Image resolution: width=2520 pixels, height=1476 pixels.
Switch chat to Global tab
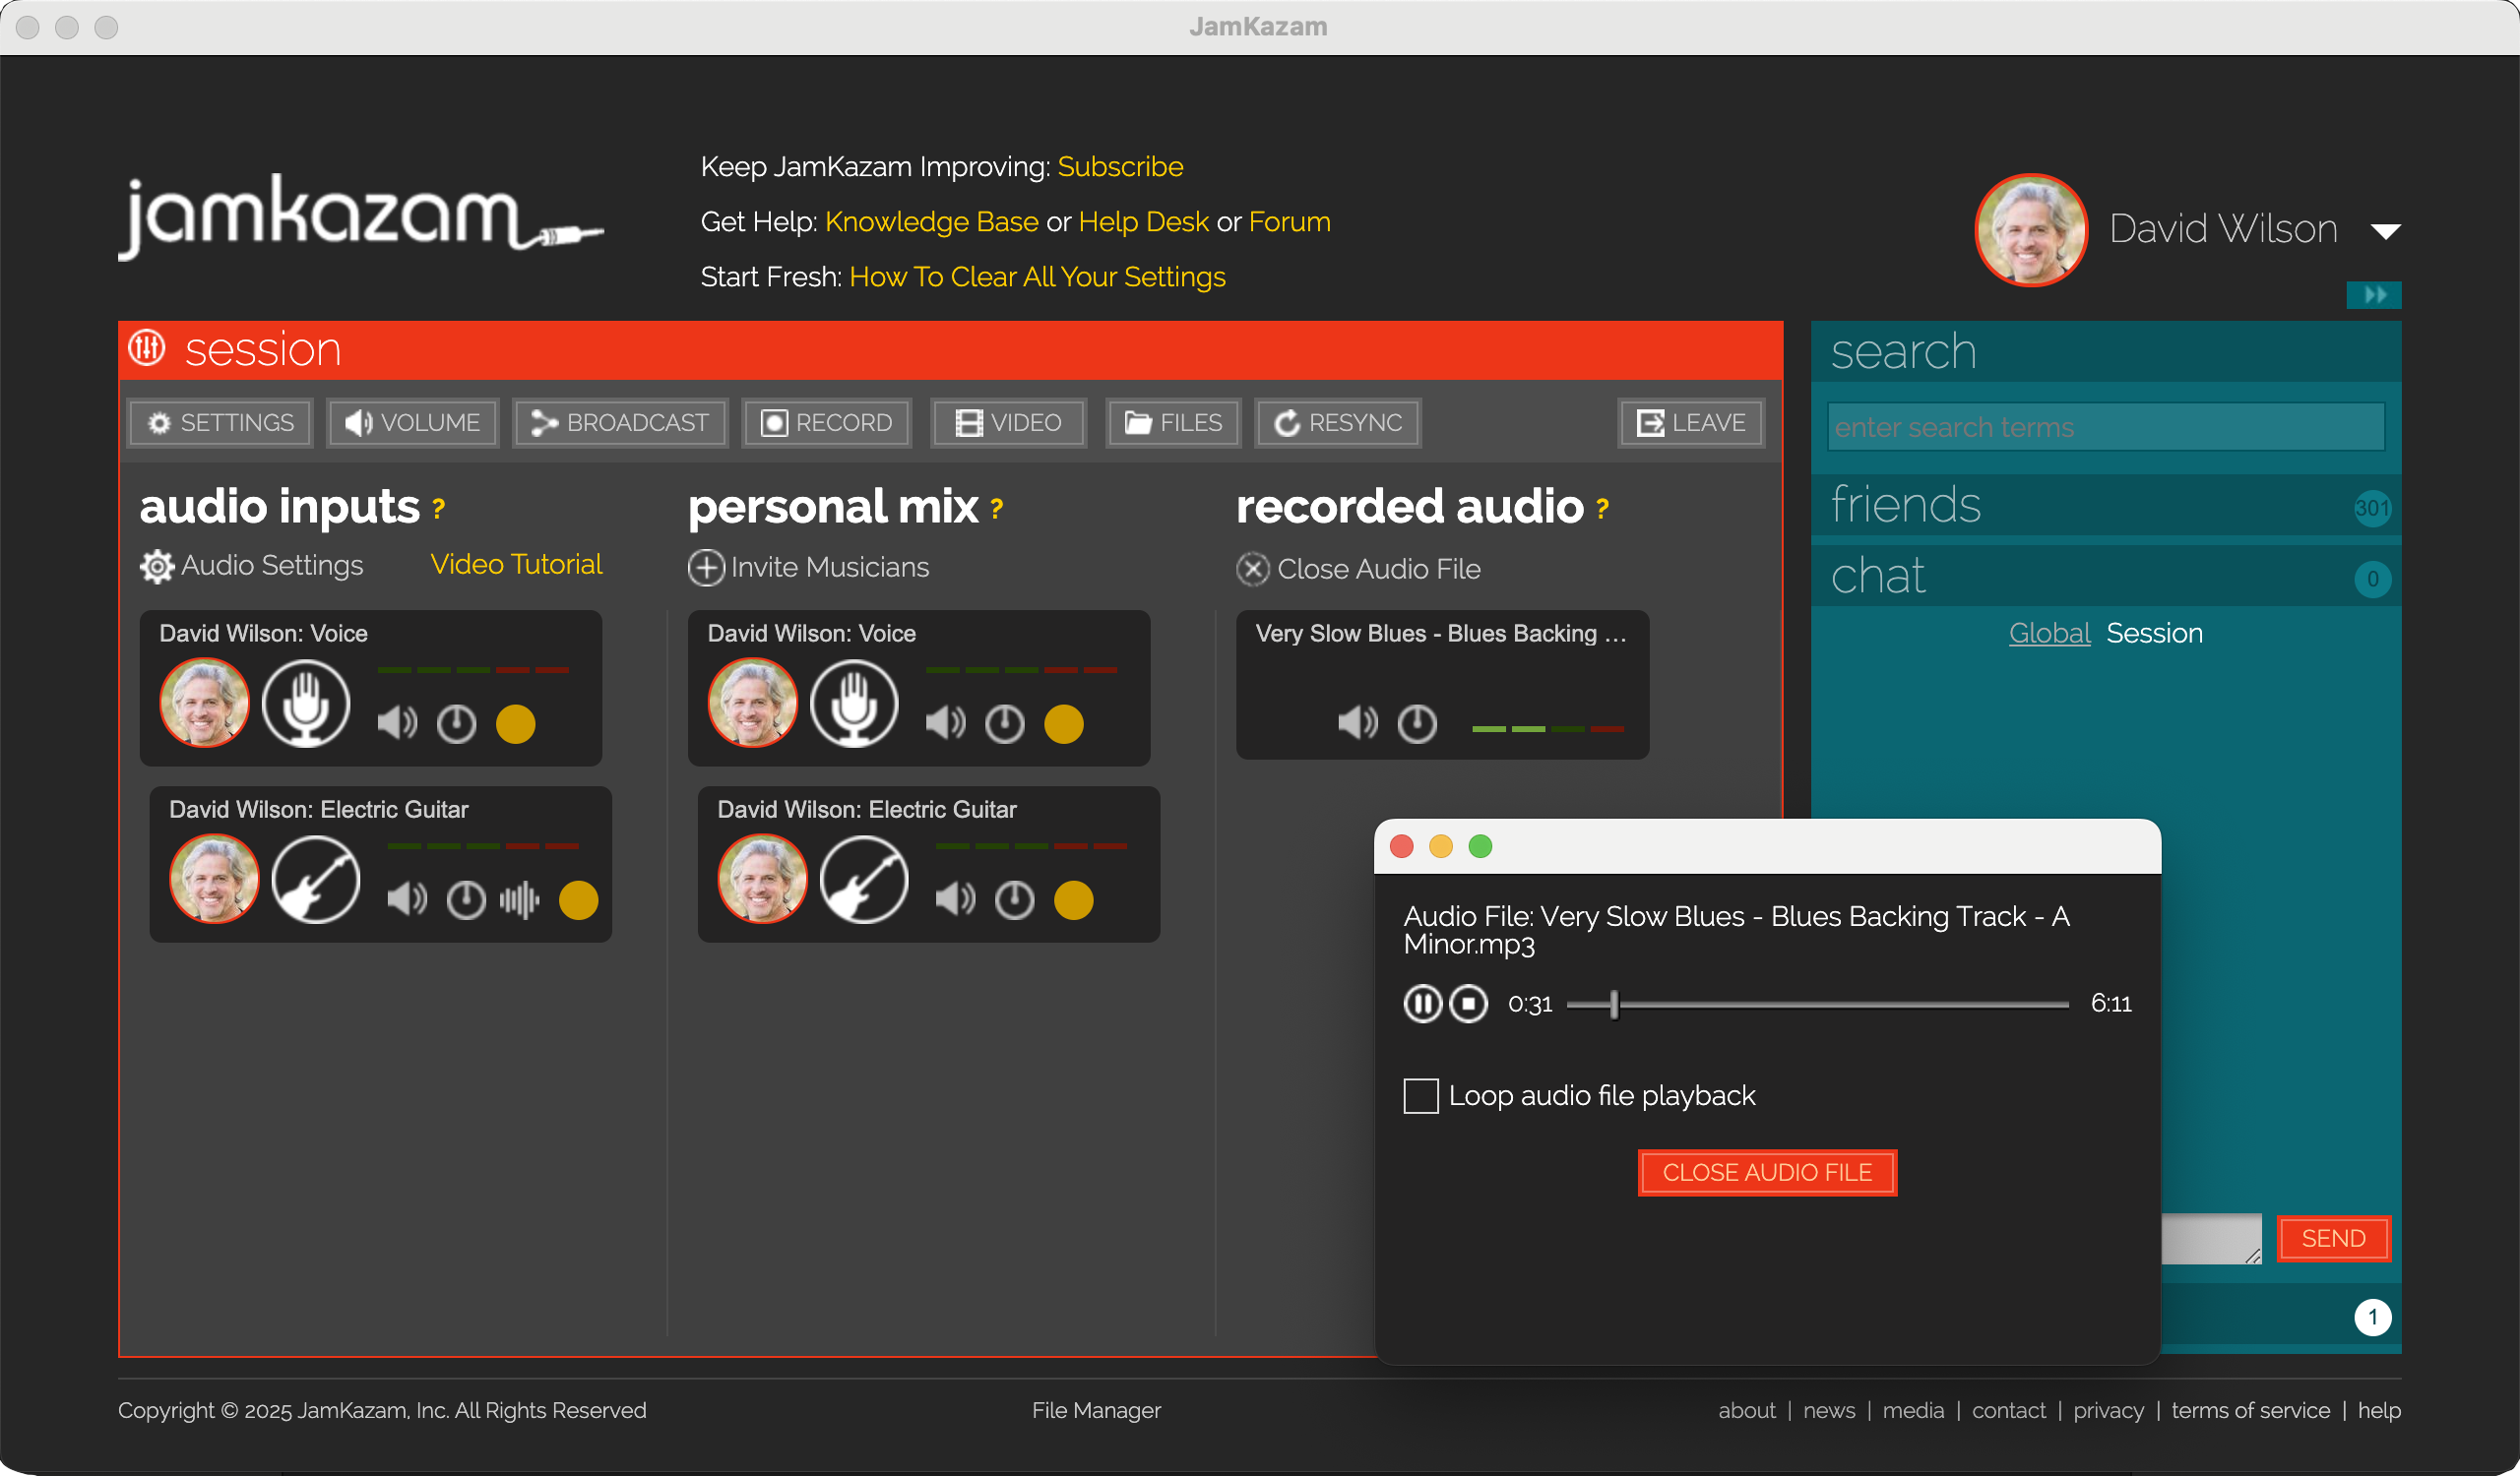2049,634
